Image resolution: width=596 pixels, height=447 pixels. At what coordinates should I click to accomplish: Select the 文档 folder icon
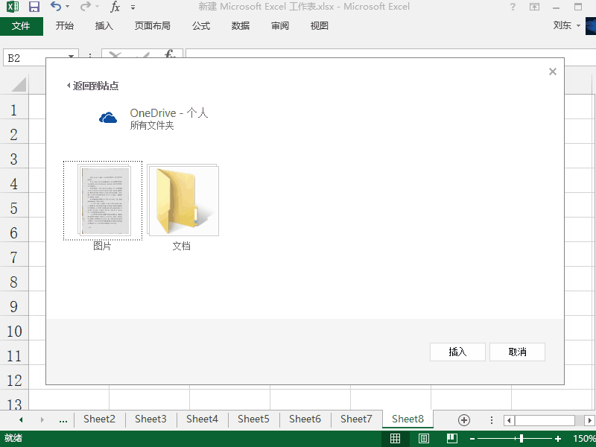183,200
